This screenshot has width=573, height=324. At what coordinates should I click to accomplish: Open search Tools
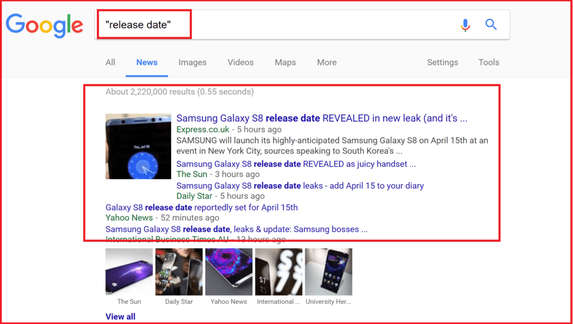point(489,63)
